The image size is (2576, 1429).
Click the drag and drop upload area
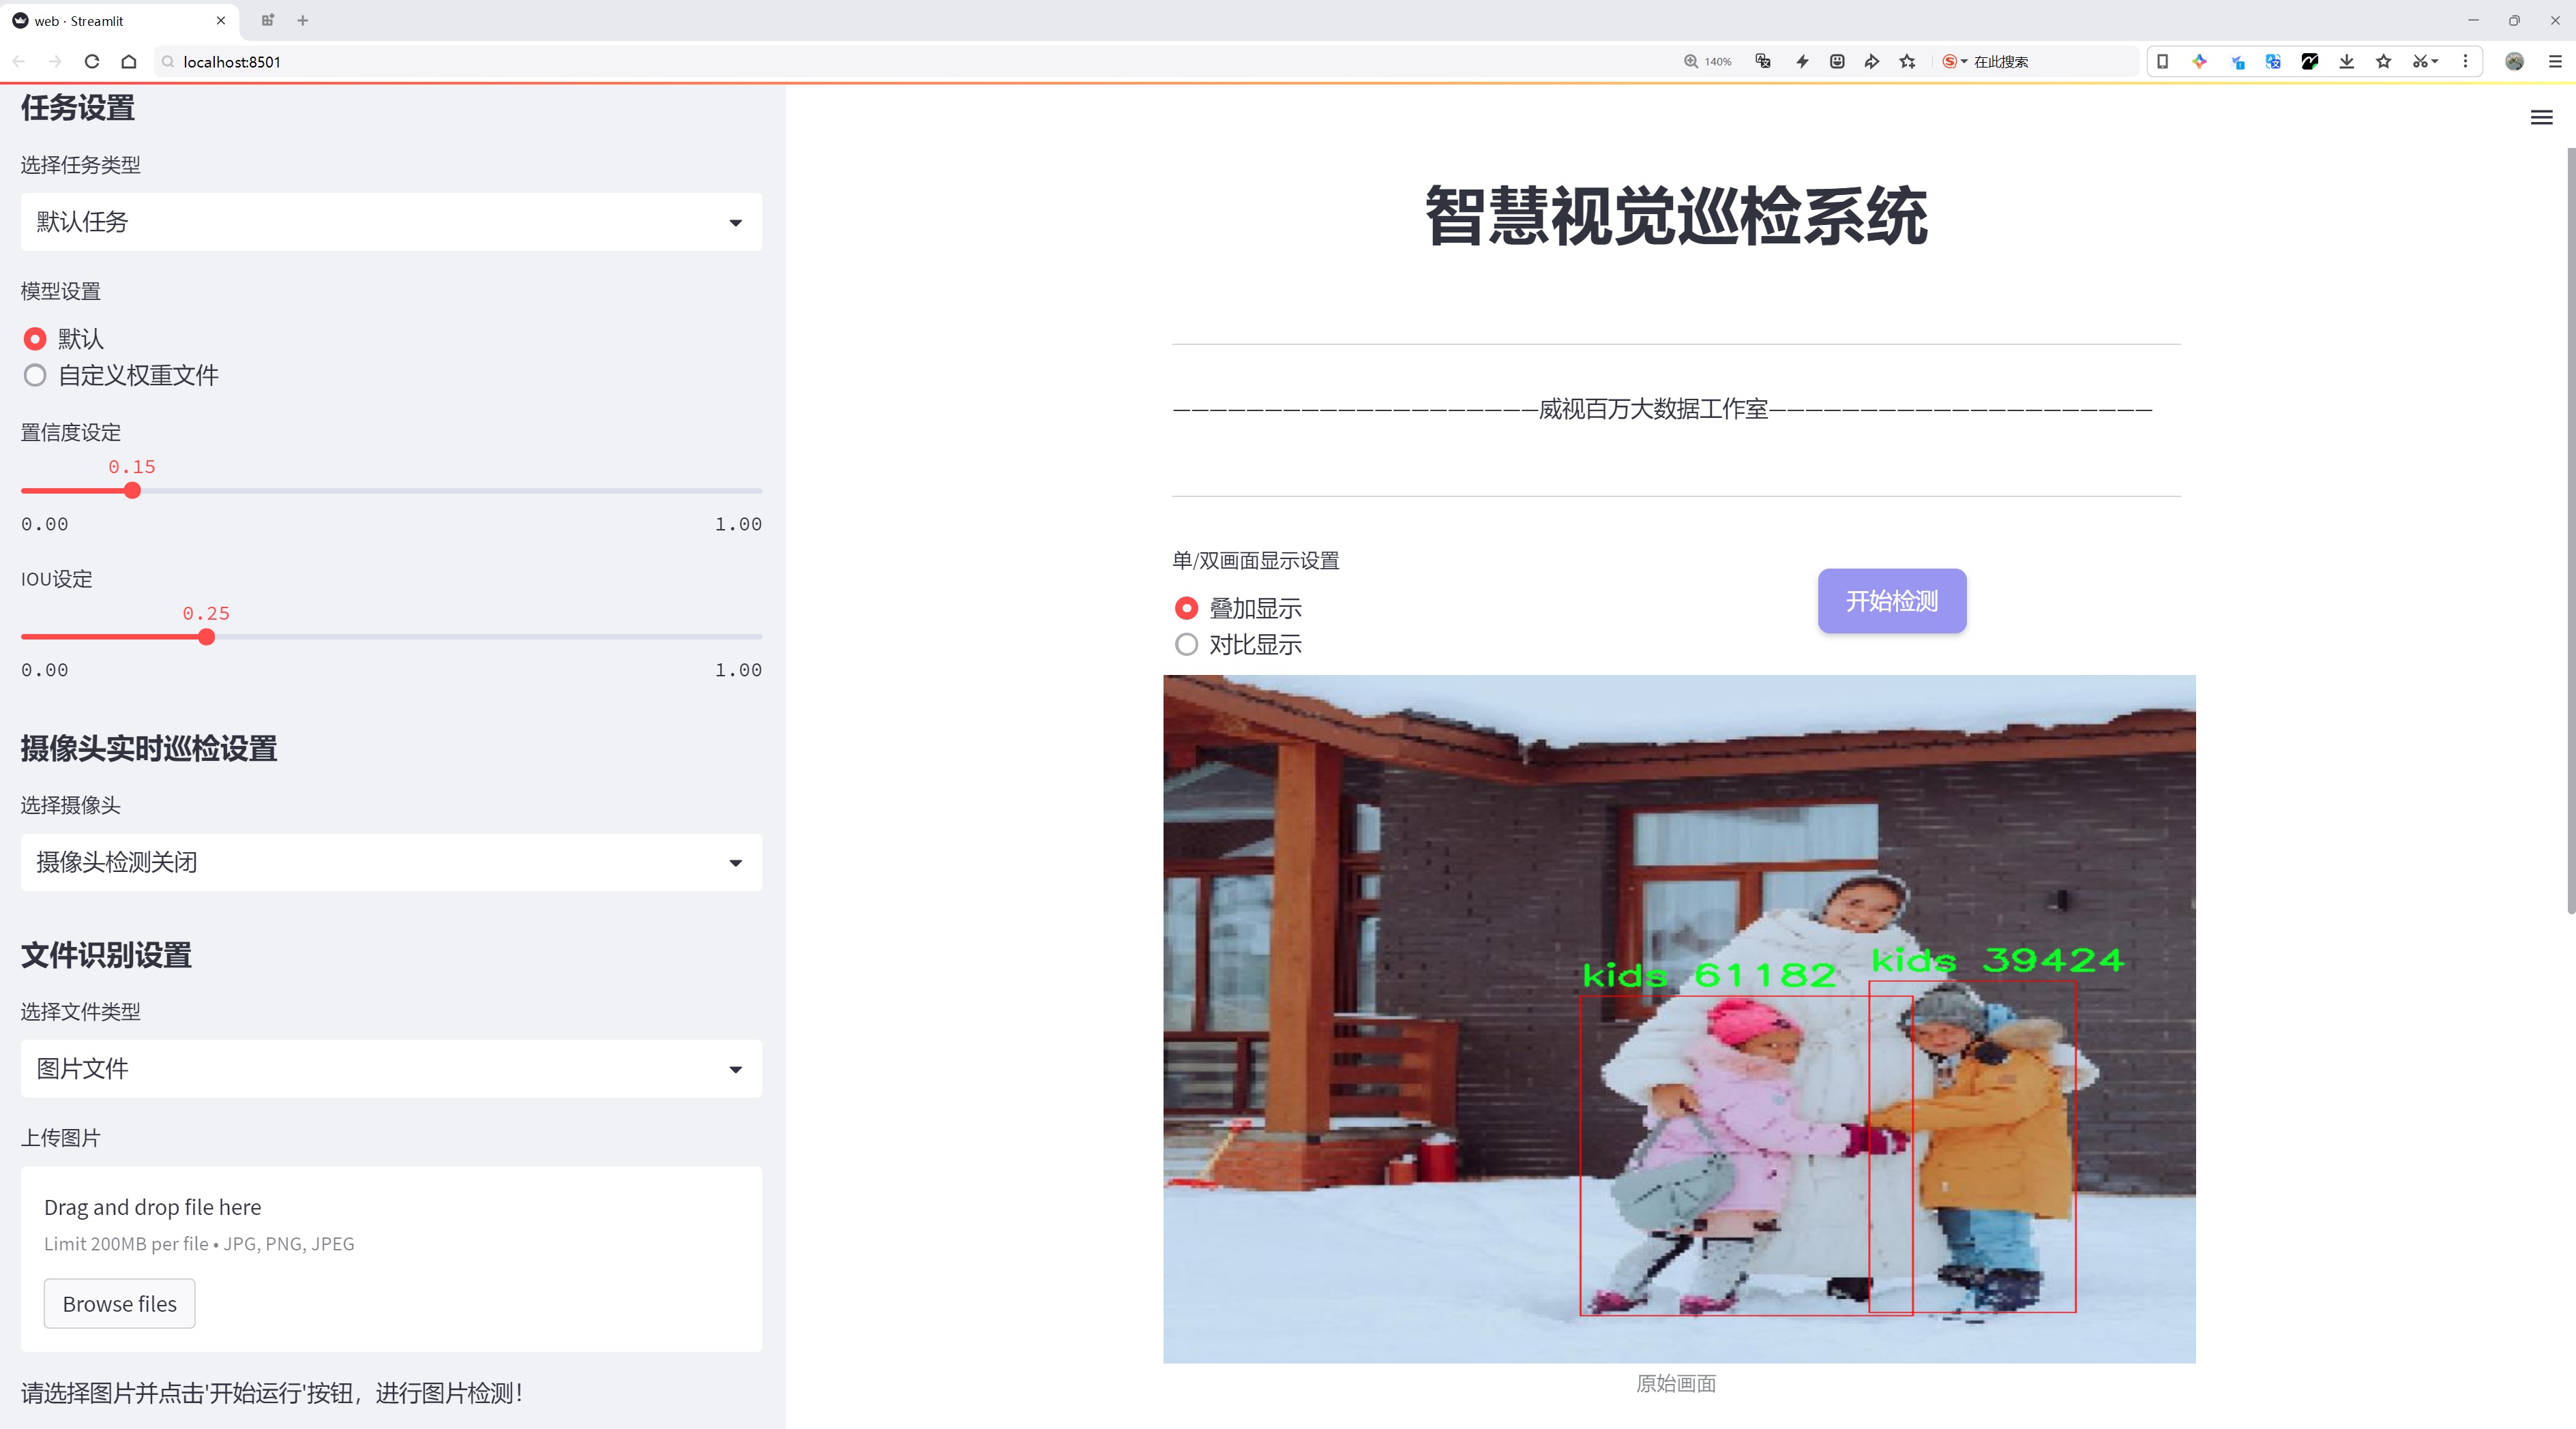[391, 1259]
